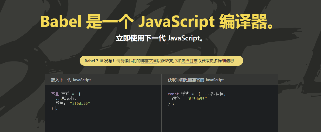Place cursor at the closing }; in left editor
The image size is (321, 132).
[x=54, y=108]
